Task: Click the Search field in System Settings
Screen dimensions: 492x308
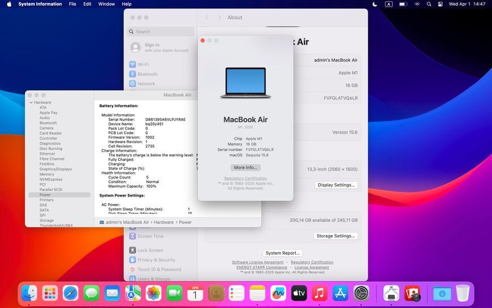Action: coord(161,32)
